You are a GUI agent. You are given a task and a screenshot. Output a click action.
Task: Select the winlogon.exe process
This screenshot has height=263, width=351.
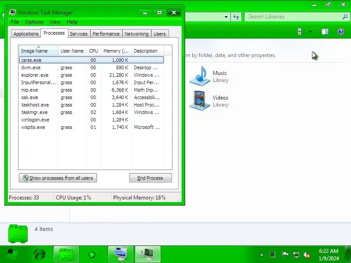[92, 120]
